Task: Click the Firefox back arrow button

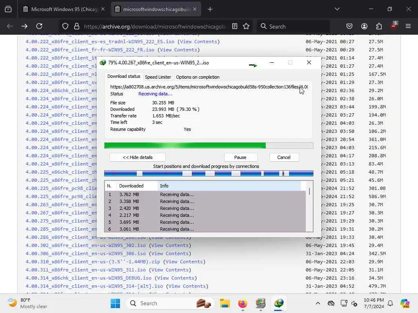Action: [x=10, y=26]
